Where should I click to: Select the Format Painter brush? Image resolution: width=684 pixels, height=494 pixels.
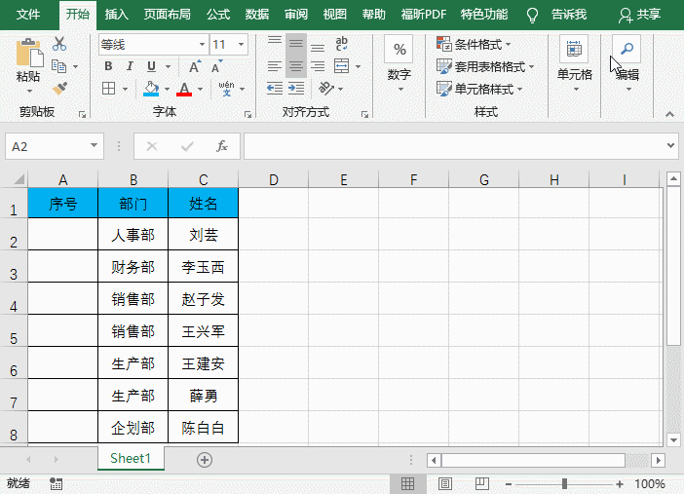59,88
